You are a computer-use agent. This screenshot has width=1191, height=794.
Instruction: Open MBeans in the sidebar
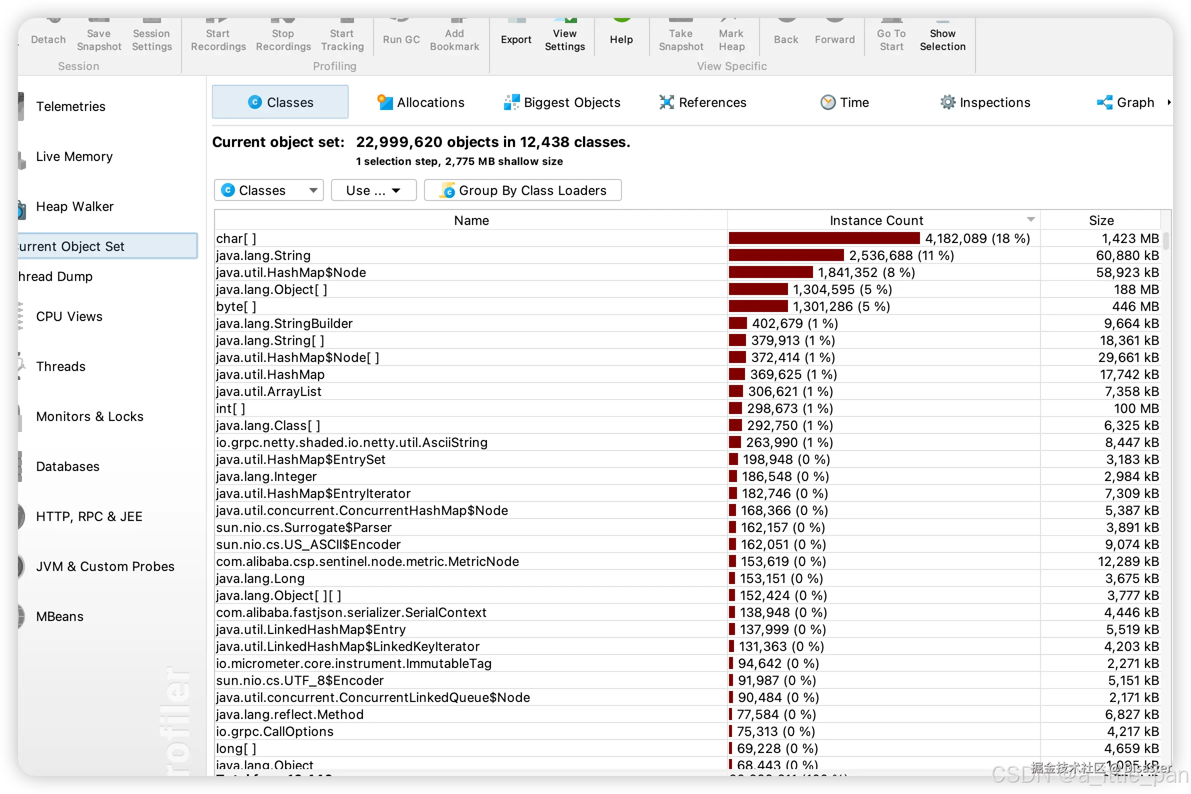[x=60, y=617]
